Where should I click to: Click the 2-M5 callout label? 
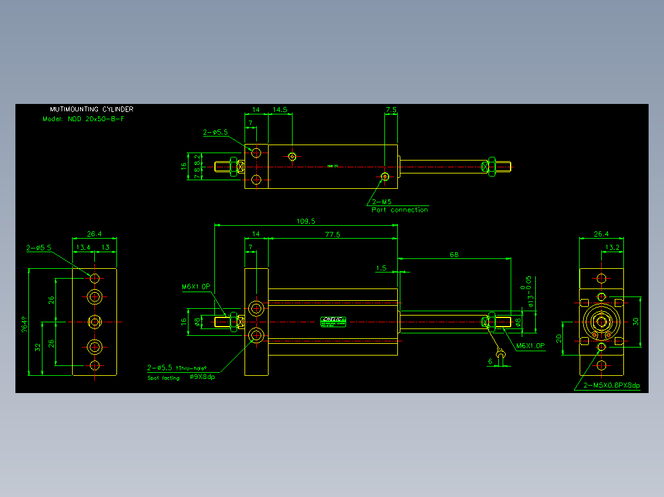click(381, 202)
